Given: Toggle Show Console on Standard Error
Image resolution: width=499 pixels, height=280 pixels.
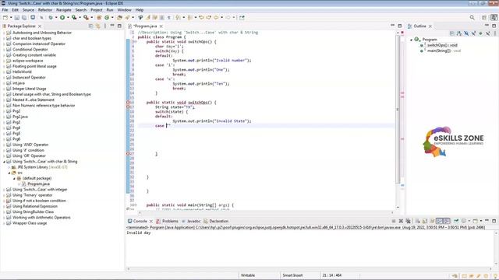Looking at the screenshot, I should (x=447, y=221).
